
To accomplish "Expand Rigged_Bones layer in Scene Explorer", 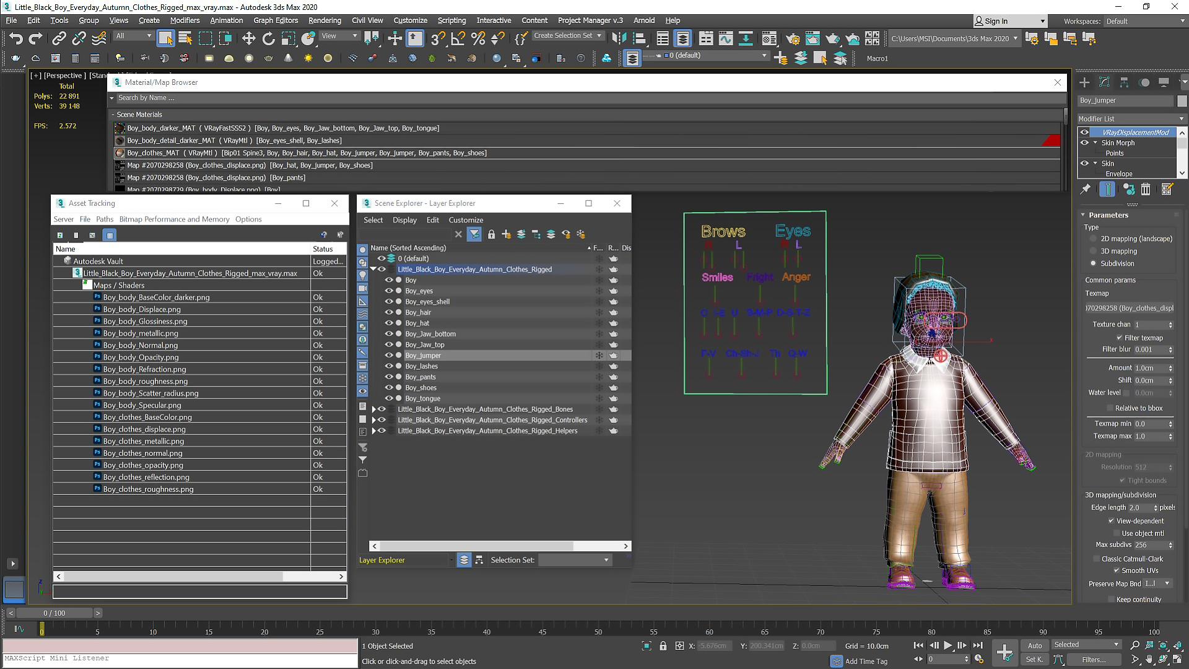I will [373, 409].
